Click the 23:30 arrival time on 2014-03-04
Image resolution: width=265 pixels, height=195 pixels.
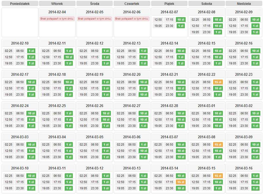[x=57, y=157]
